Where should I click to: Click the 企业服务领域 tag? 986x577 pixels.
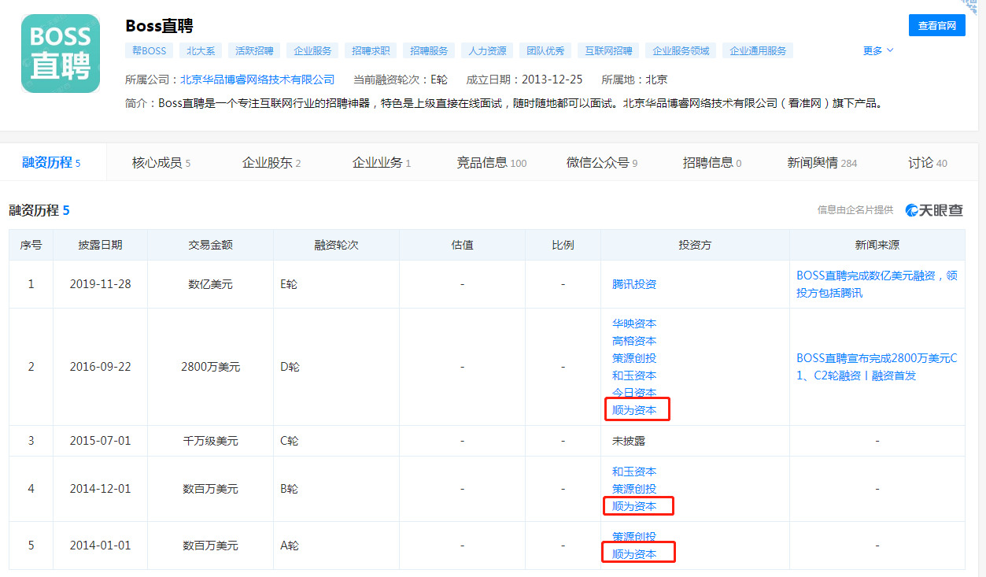[x=681, y=50]
